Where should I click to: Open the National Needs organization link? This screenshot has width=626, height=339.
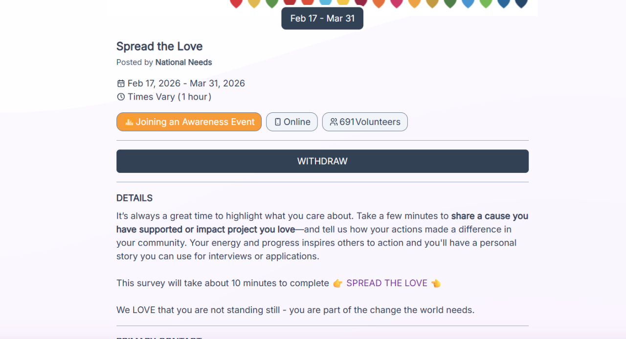click(x=183, y=62)
